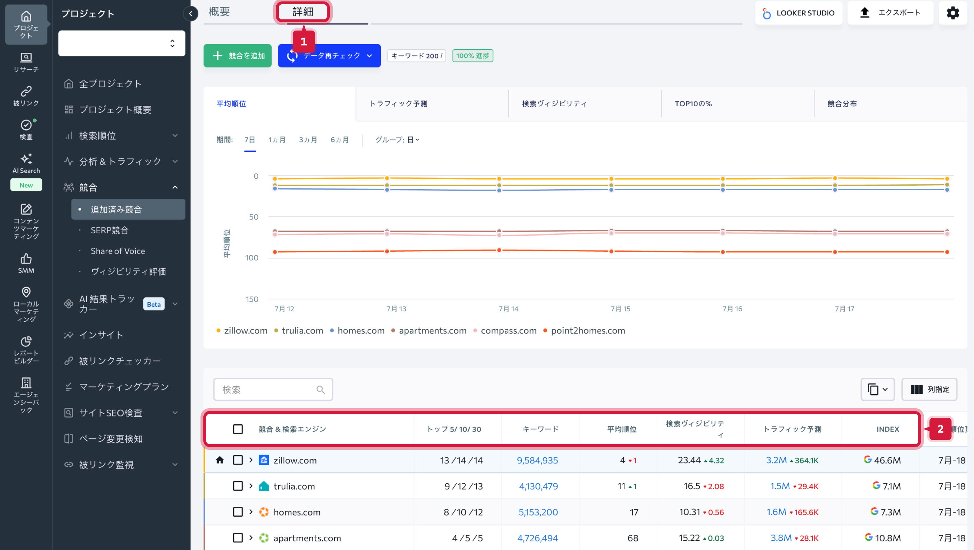This screenshot has height=550, width=974.
Task: Toggle homes.com series in chart legend
Action: [x=357, y=331]
